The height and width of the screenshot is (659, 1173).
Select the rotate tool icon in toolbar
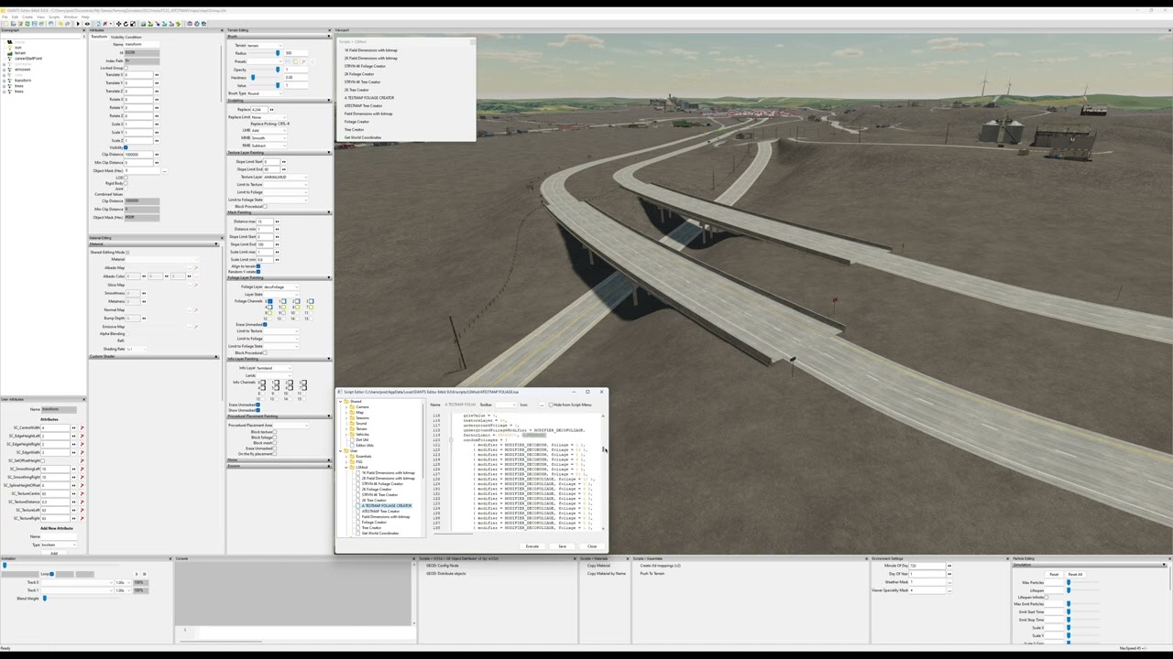(126, 24)
